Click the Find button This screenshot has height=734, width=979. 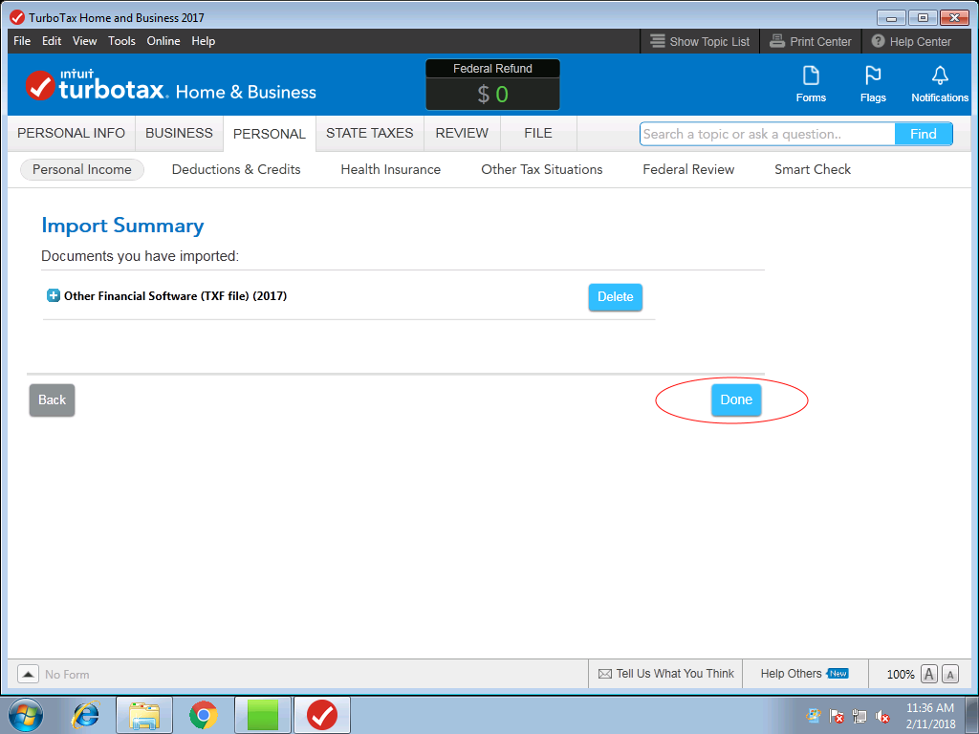[923, 134]
